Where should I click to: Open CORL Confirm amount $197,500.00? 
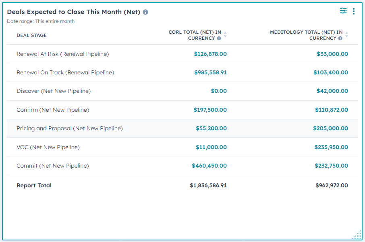click(x=210, y=110)
